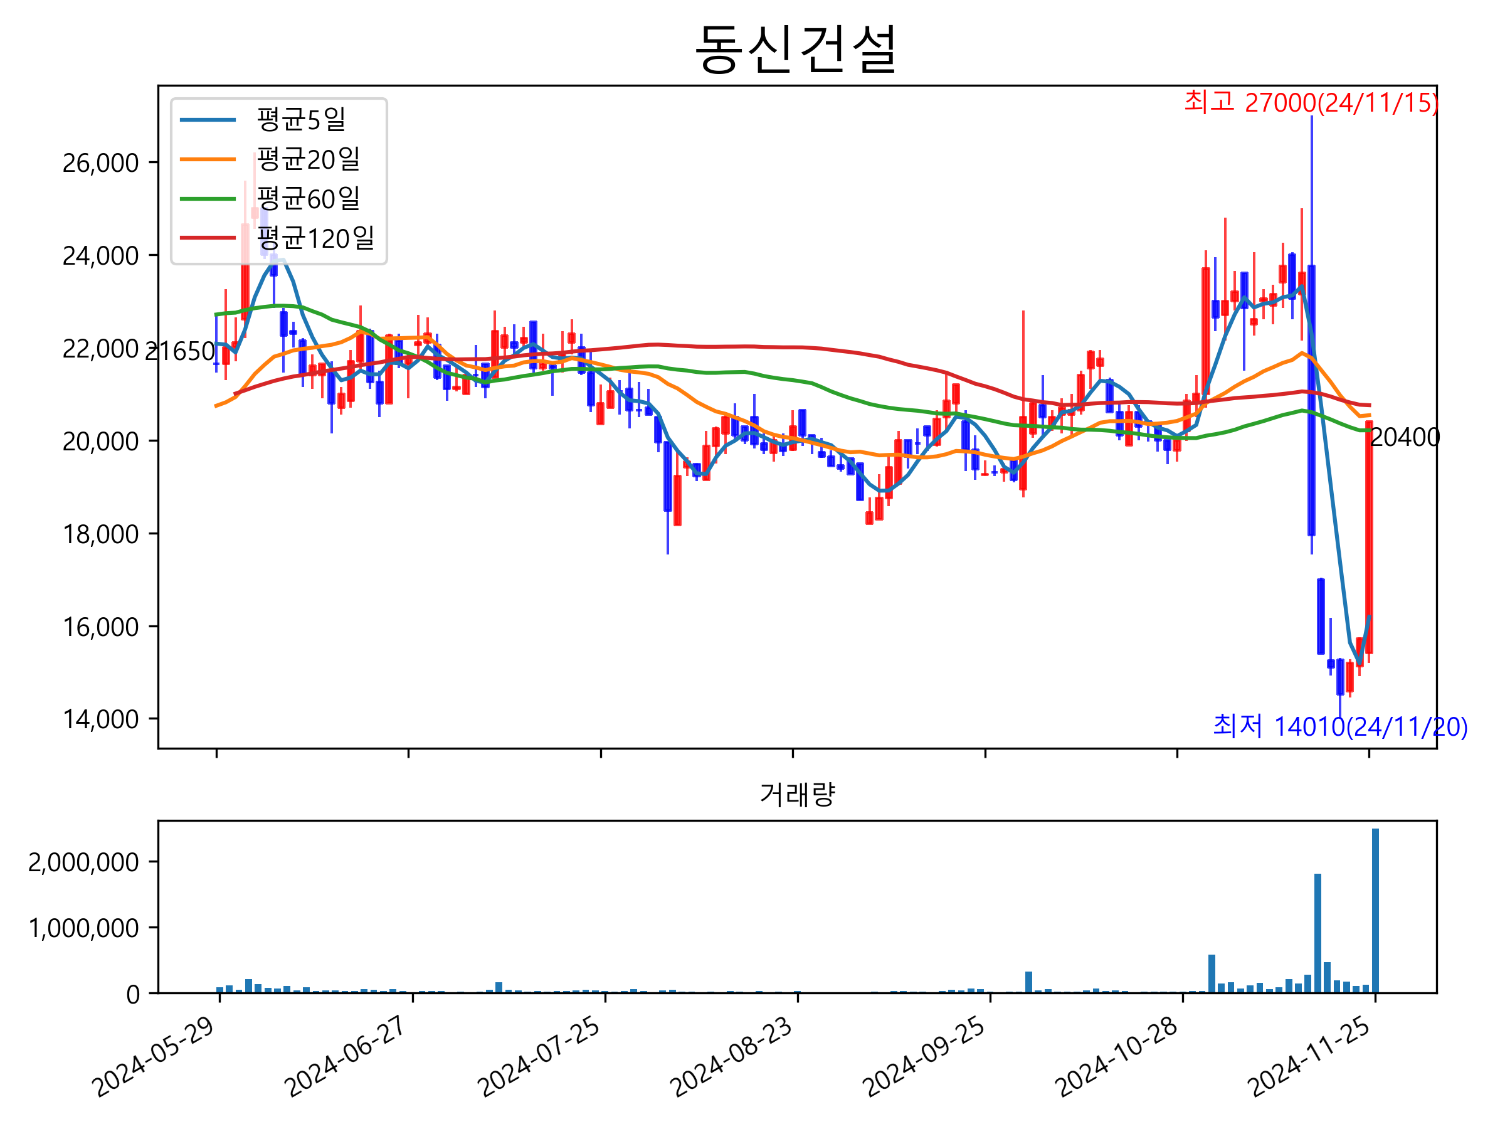Click the 2024-10-28 date axis label
This screenshot has height=1129, width=1505.
tap(1116, 1057)
